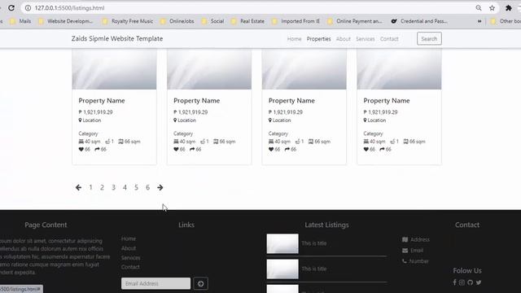Open the fourth card's Property Name title
The height and width of the screenshot is (293, 521).
[387, 100]
